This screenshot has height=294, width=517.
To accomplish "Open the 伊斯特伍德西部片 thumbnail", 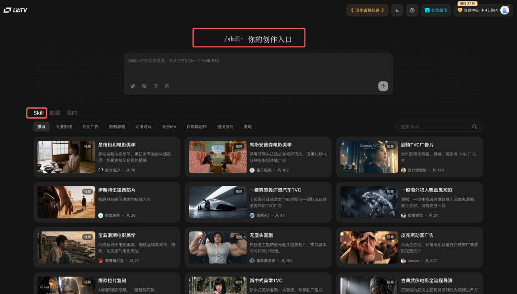I will pos(66,202).
